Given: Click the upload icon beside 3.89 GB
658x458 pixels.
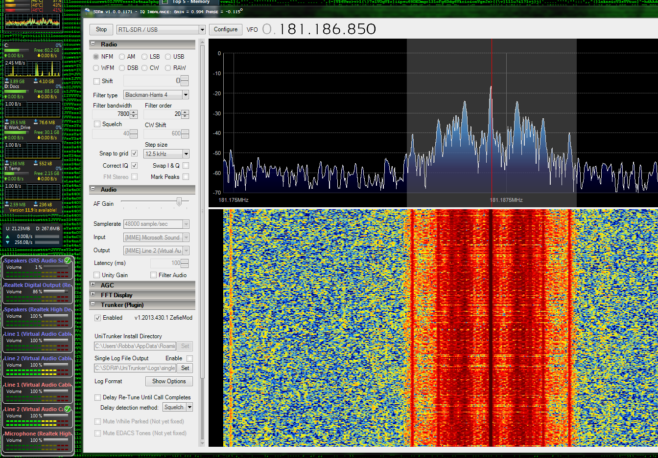Looking at the screenshot, I should [x=7, y=81].
